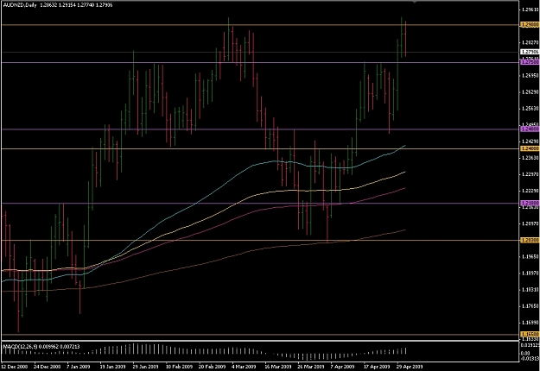
Task: Click the 1.22290 price scale label
Action: pos(530,191)
